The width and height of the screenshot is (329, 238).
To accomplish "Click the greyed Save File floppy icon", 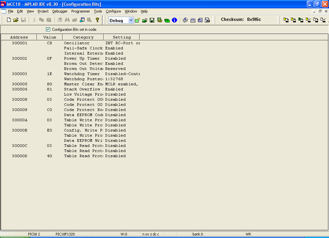I will pyautogui.click(x=23, y=20).
